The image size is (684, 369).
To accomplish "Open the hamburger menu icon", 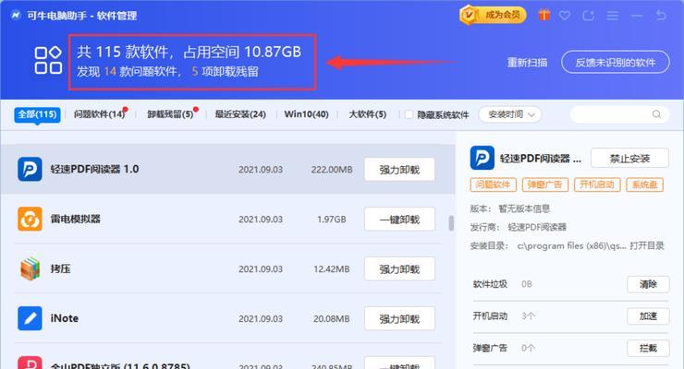I will 613,16.
